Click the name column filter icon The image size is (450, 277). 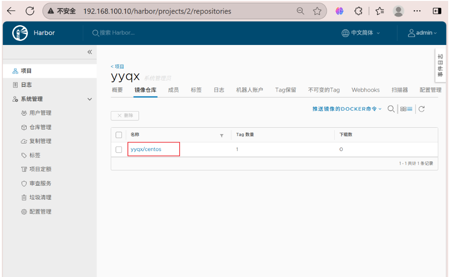point(221,136)
